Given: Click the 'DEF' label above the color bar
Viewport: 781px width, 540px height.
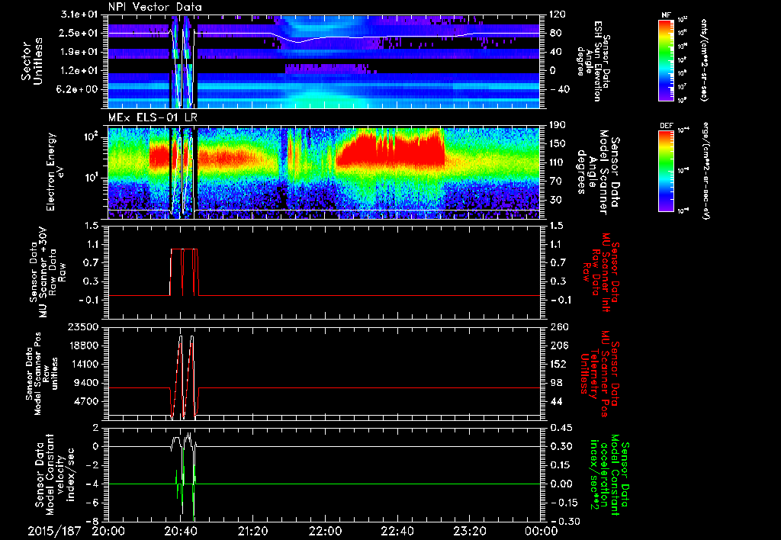Looking at the screenshot, I should point(667,126).
